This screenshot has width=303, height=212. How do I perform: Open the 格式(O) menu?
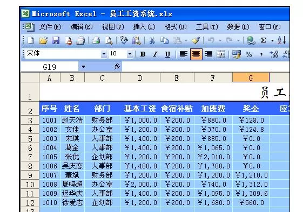pyautogui.click(x=176, y=27)
